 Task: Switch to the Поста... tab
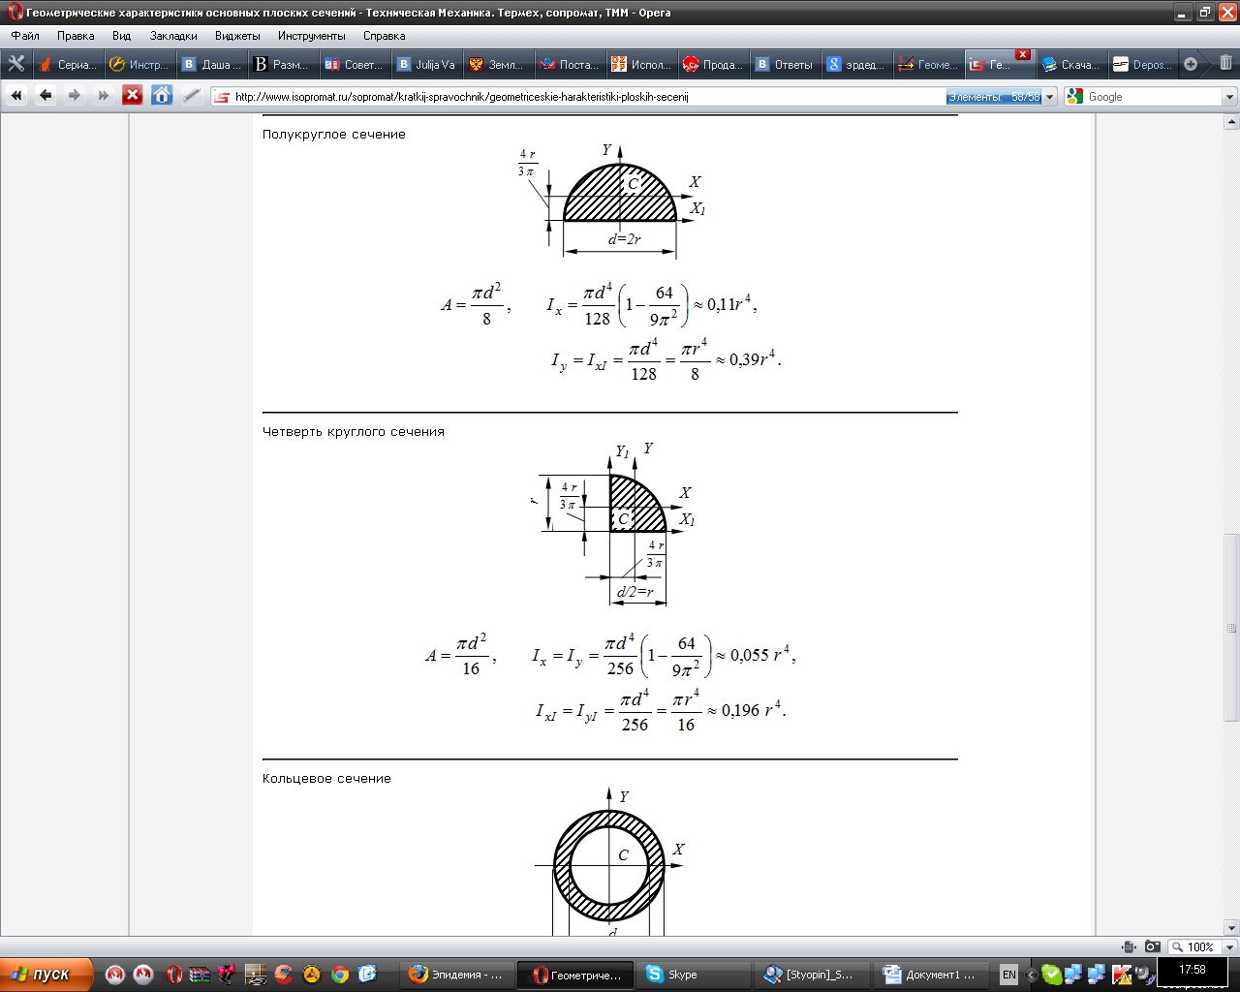click(x=570, y=64)
